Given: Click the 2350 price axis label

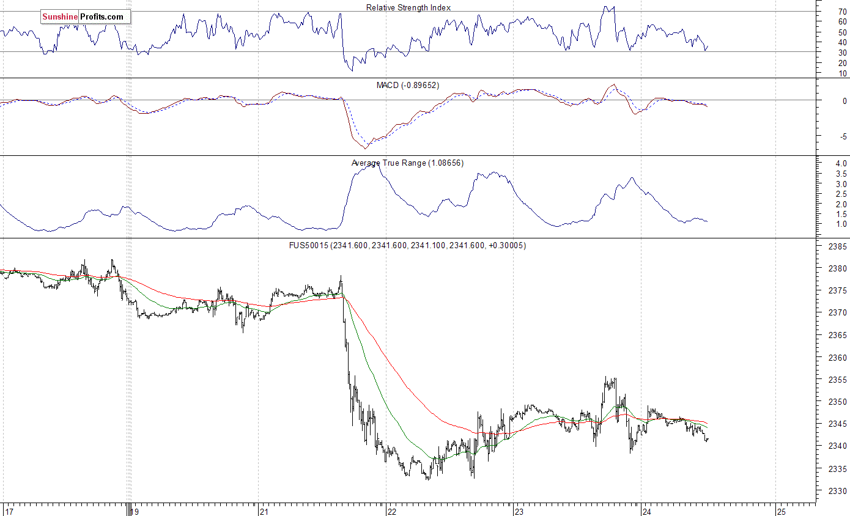Looking at the screenshot, I should click(838, 402).
